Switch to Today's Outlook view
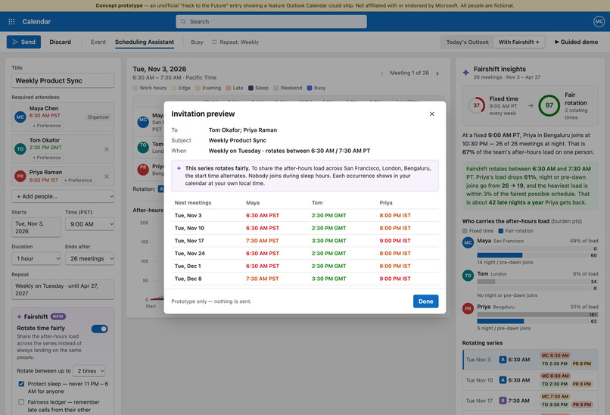 [x=467, y=42]
